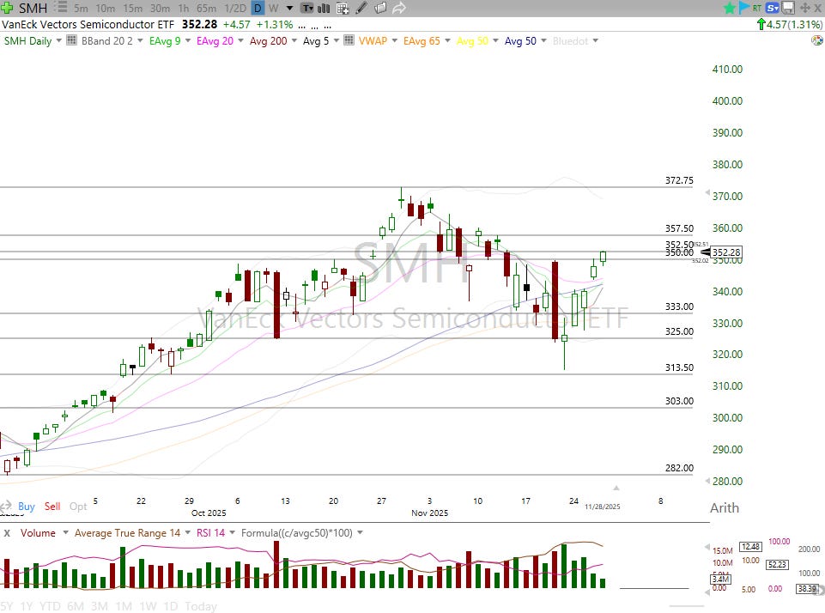
Task: Open the watchlist list icon beside SMH
Action: [61, 8]
